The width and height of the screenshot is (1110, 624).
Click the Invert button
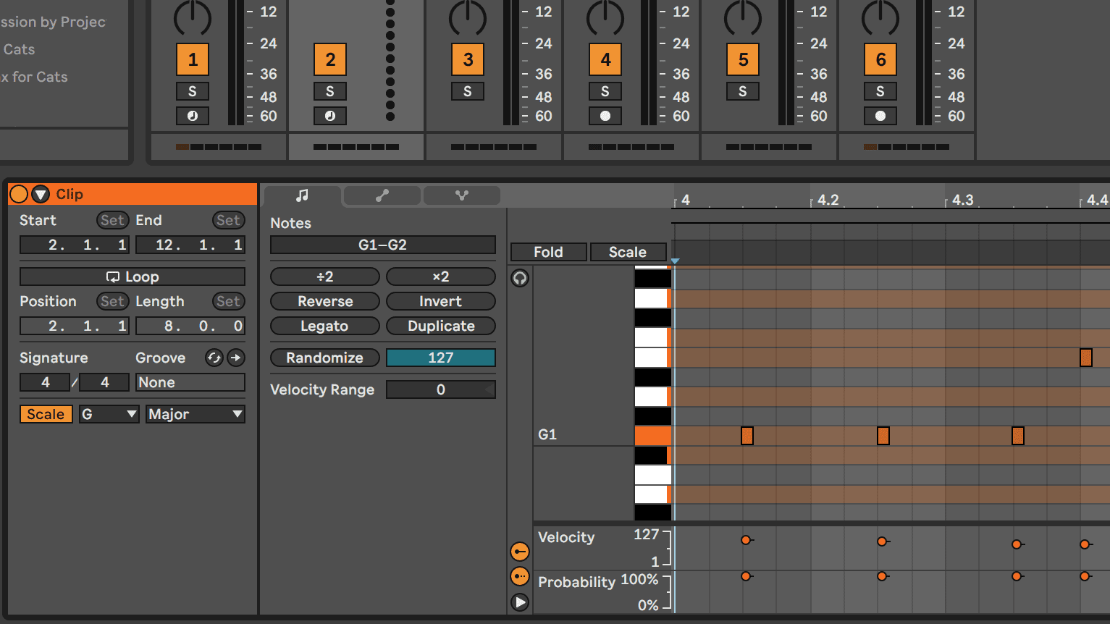click(x=441, y=301)
